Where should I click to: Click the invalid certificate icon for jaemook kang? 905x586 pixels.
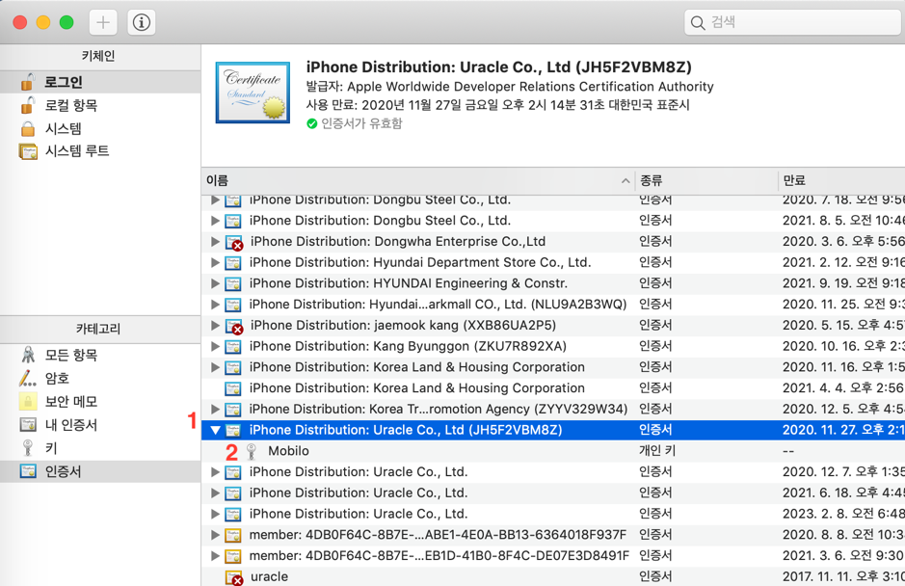234,326
